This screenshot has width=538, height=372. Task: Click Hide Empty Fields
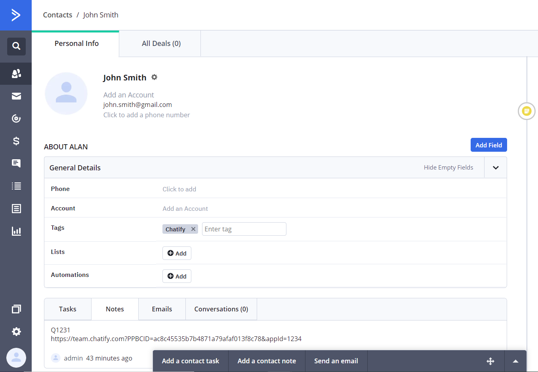448,168
